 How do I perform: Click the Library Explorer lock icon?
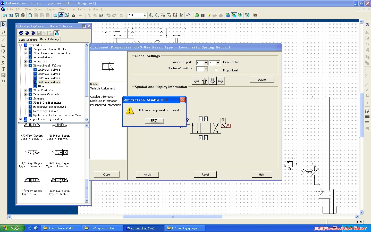tap(57, 33)
